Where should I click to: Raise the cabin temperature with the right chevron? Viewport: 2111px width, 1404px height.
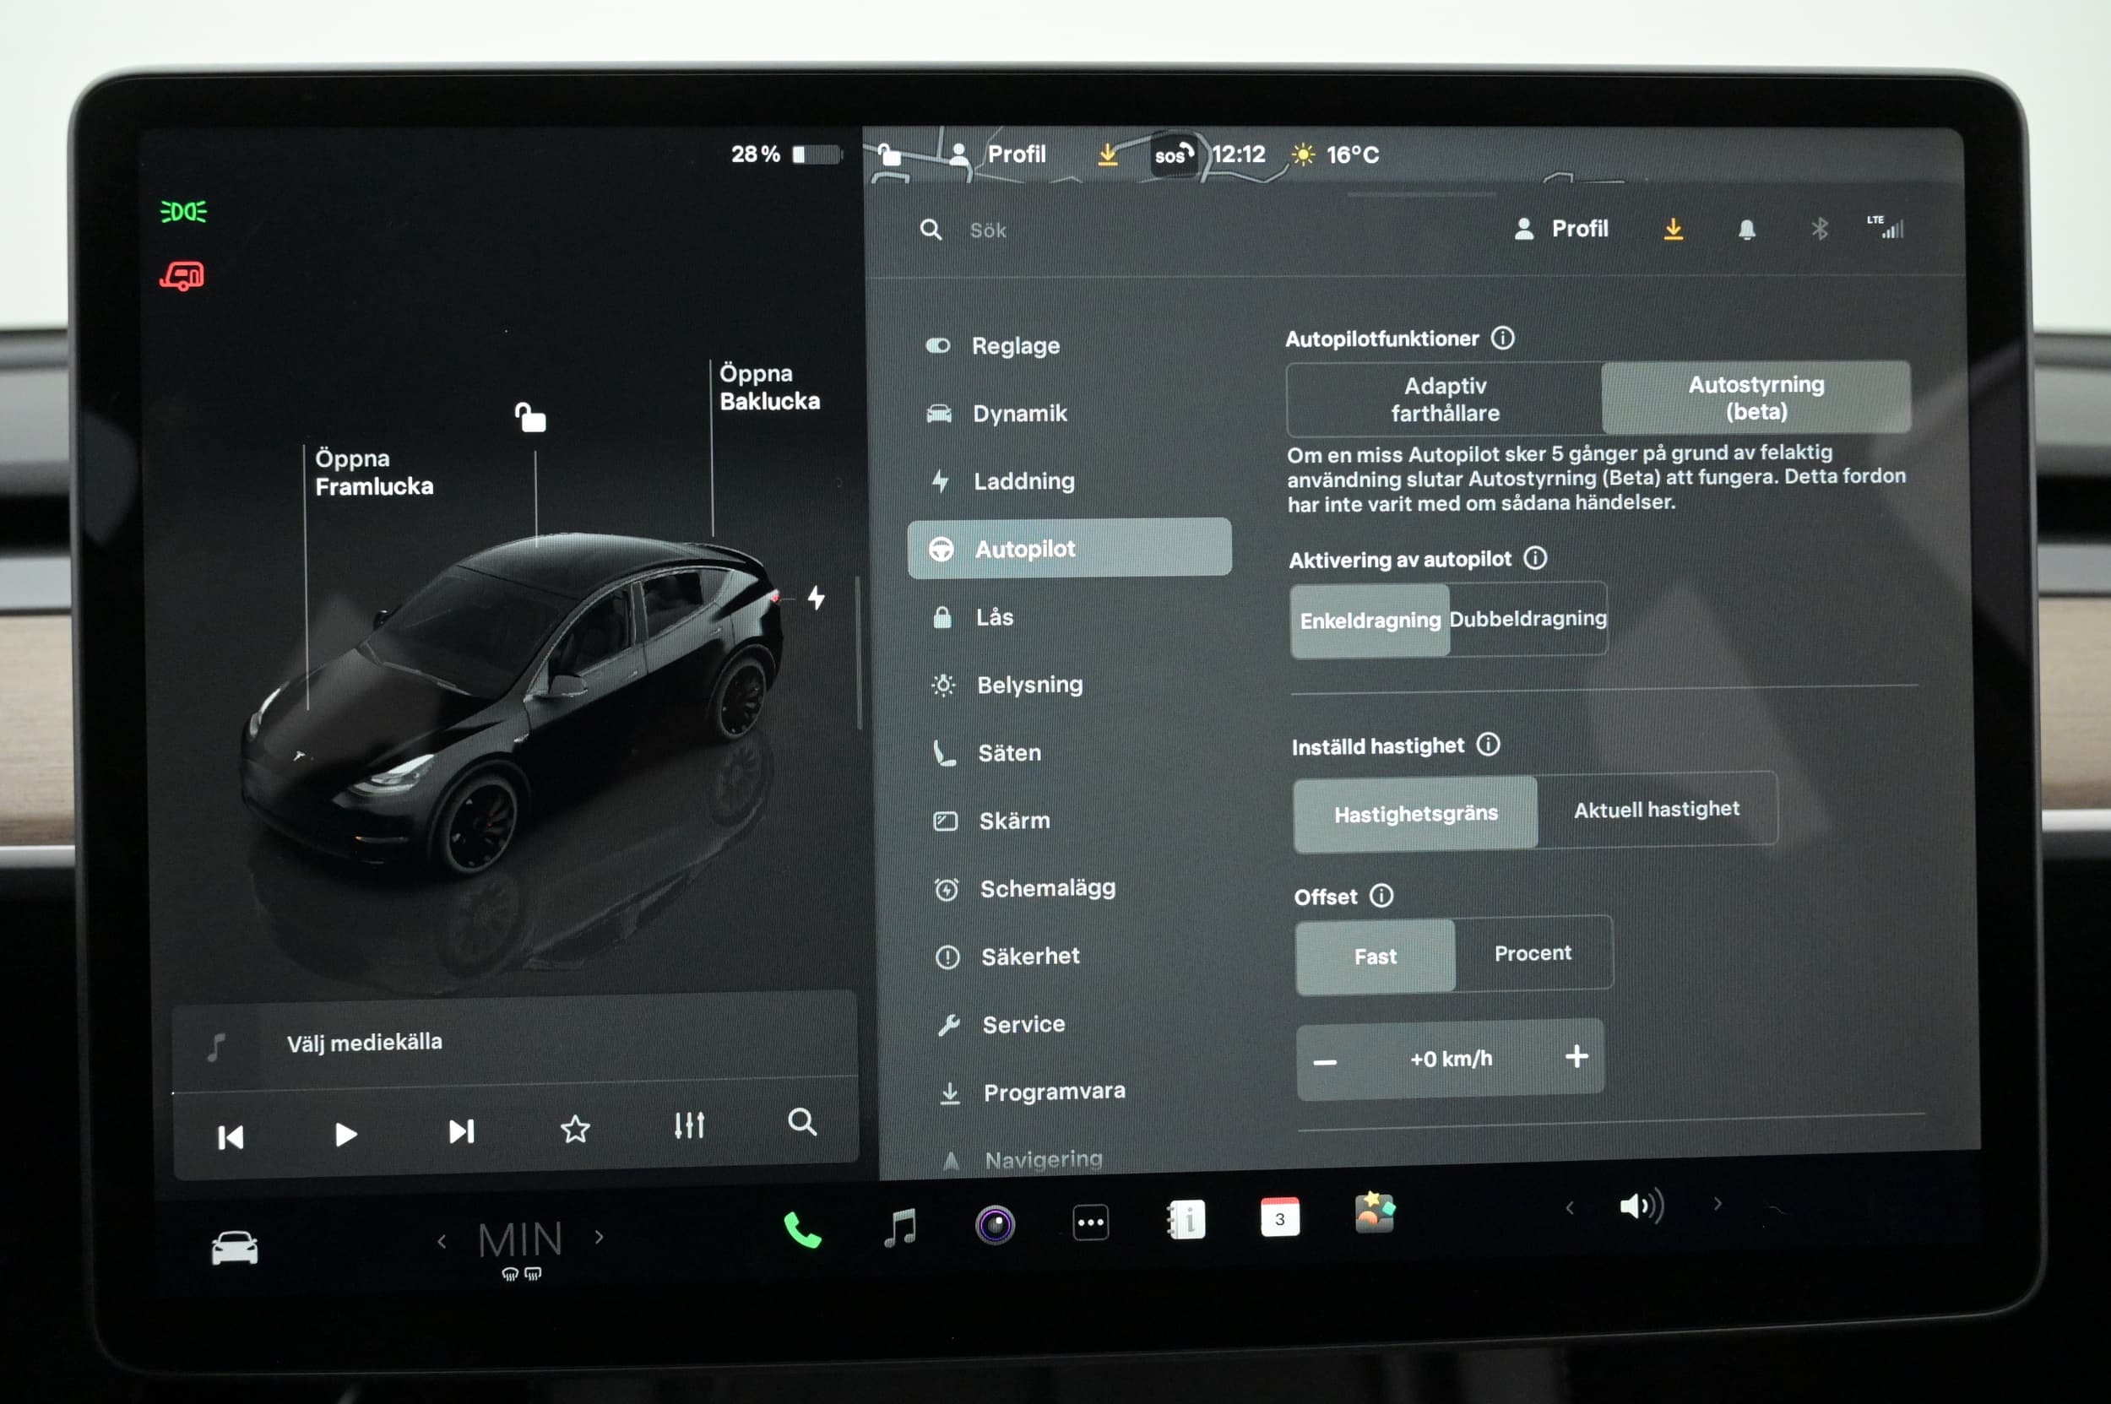(x=600, y=1238)
